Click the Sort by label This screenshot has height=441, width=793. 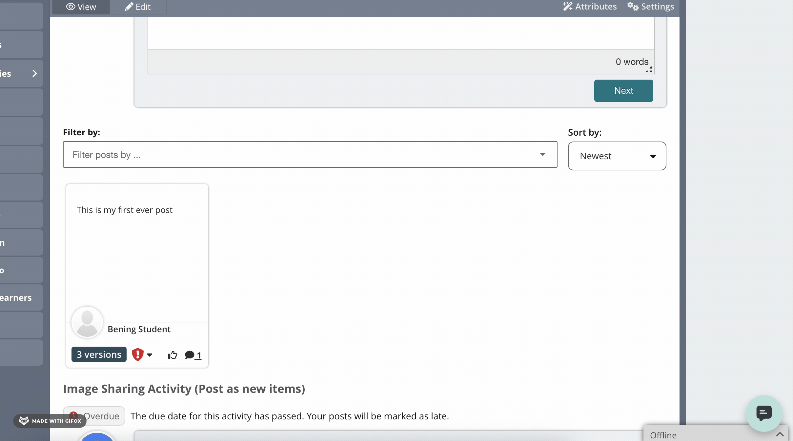585,132
